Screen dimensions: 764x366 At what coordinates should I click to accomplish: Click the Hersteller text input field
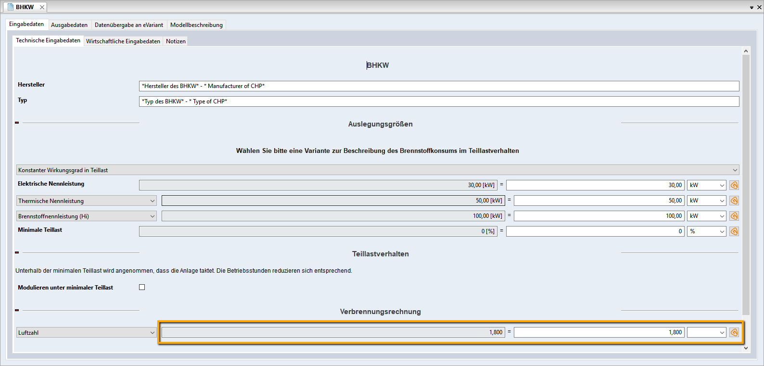pyautogui.click(x=439, y=86)
